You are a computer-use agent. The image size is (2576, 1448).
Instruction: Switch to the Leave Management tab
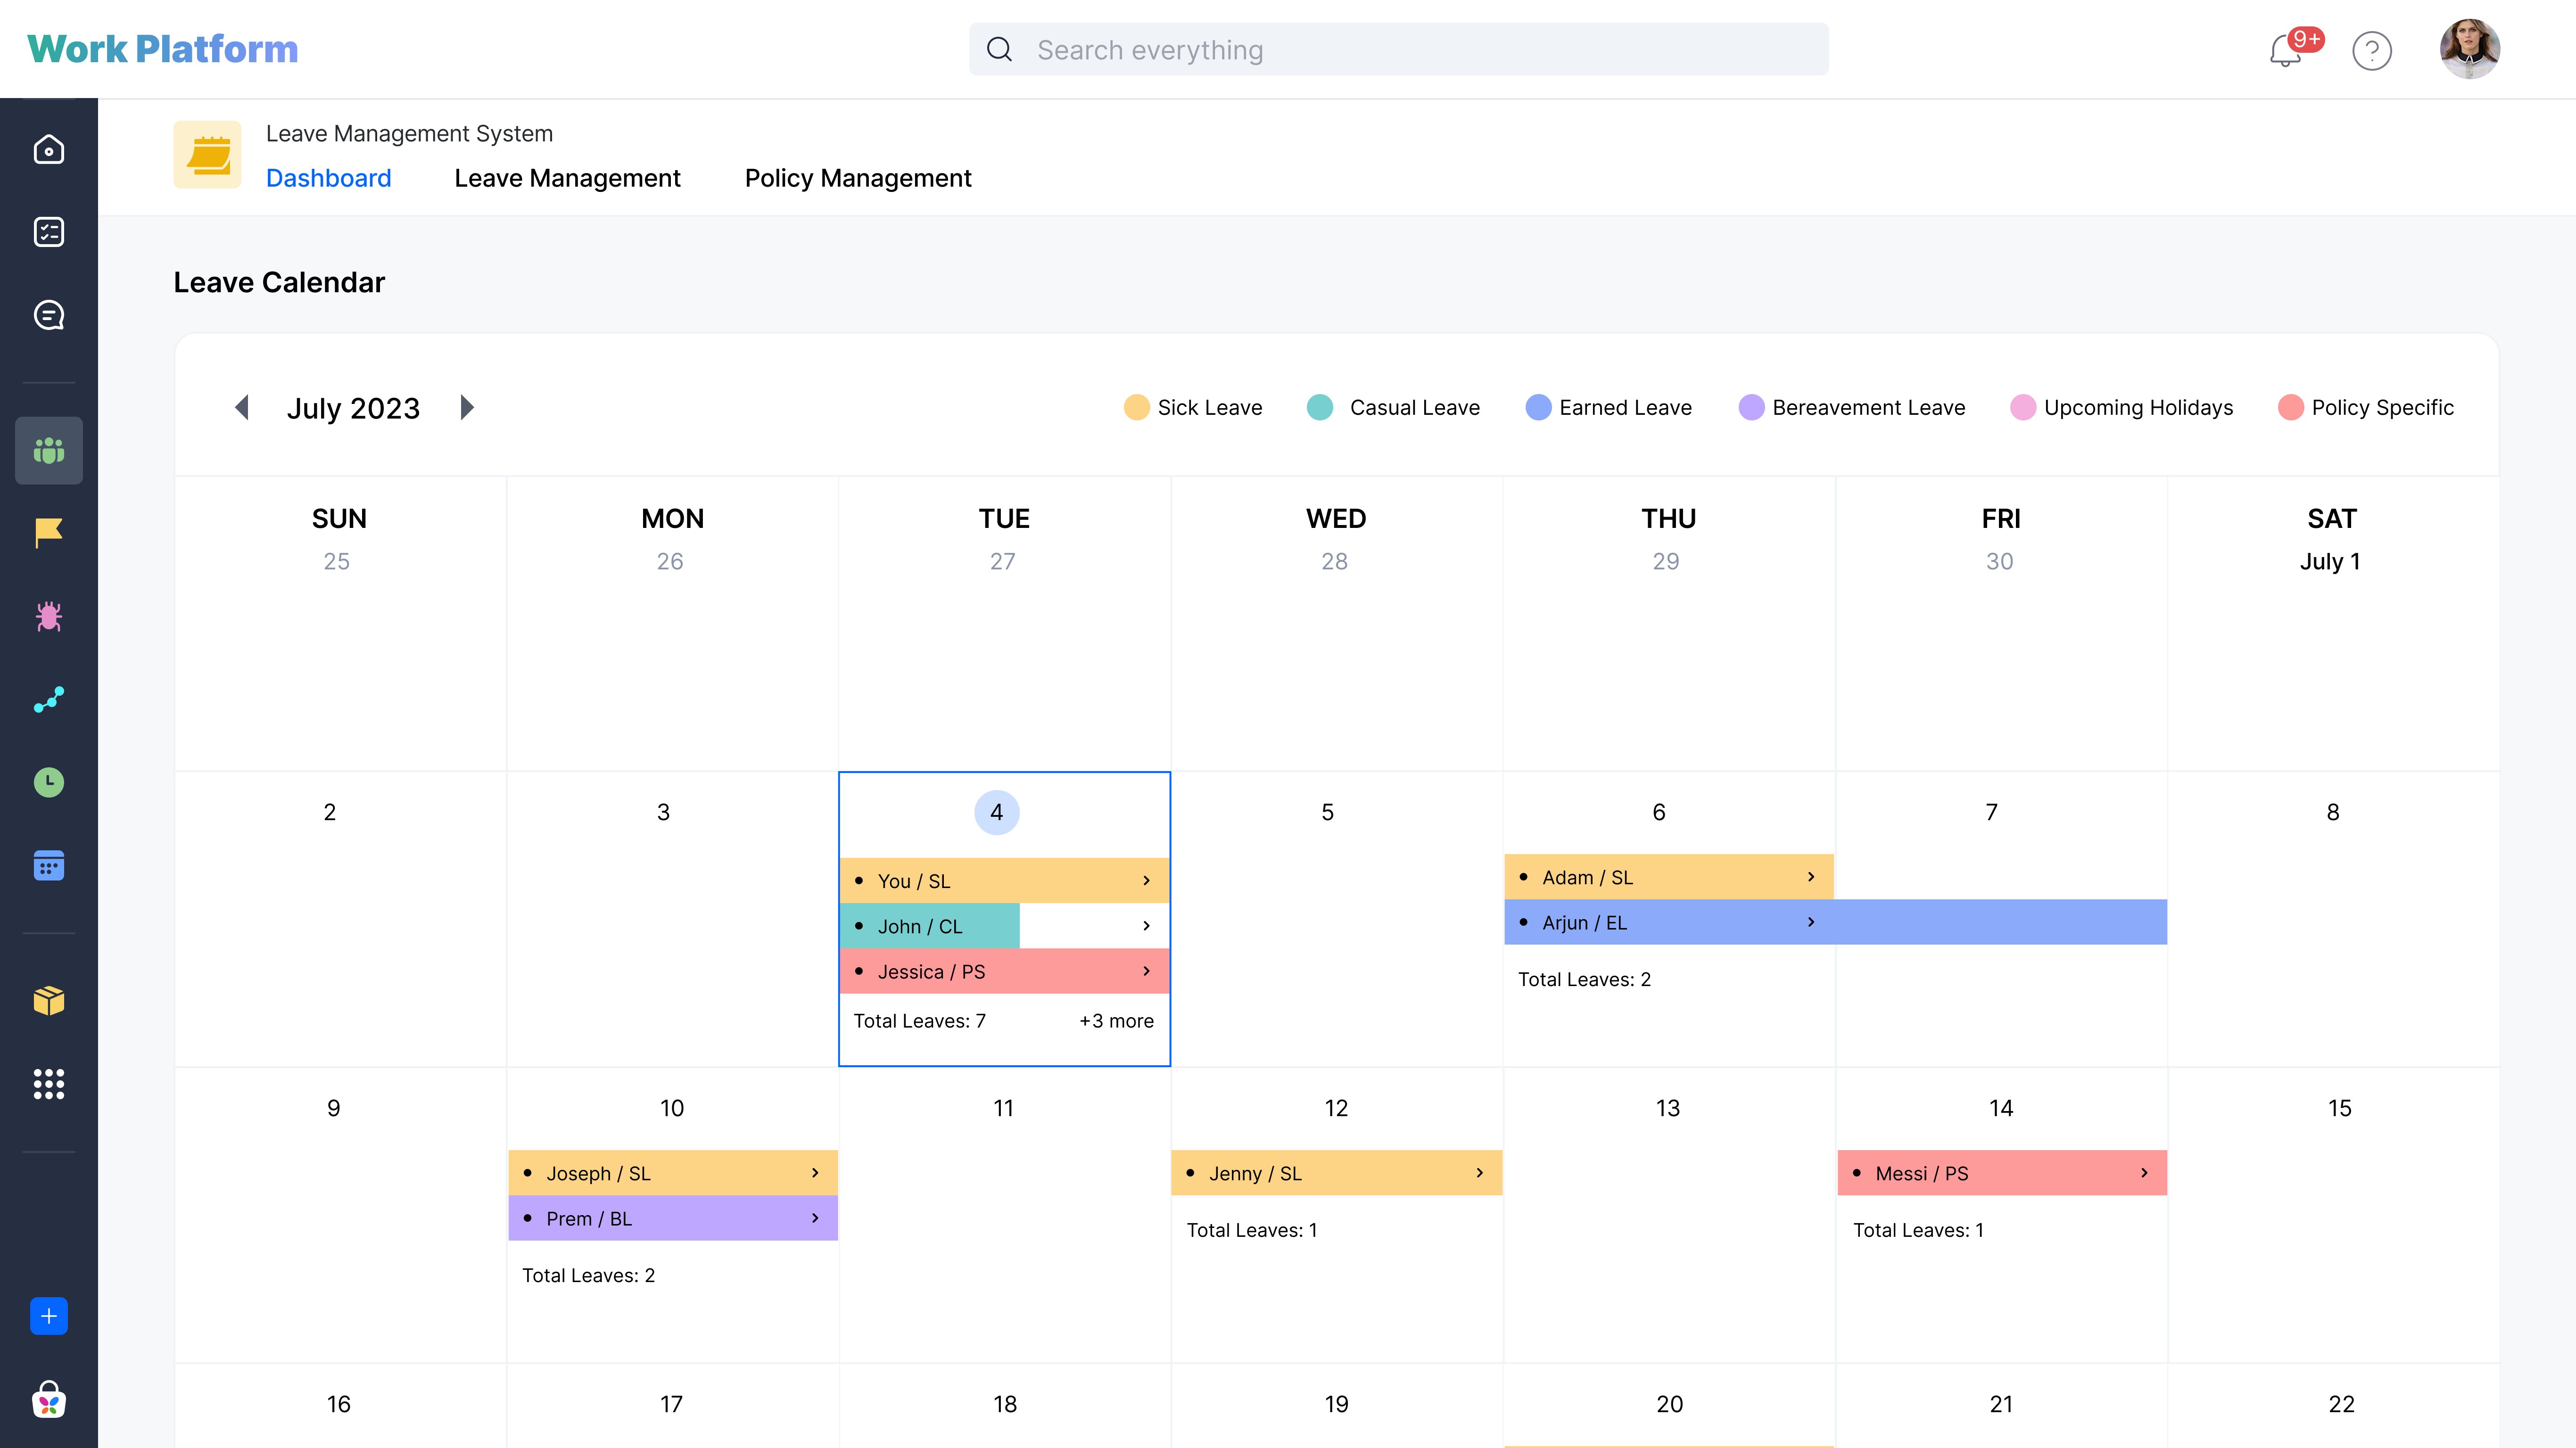tap(567, 178)
